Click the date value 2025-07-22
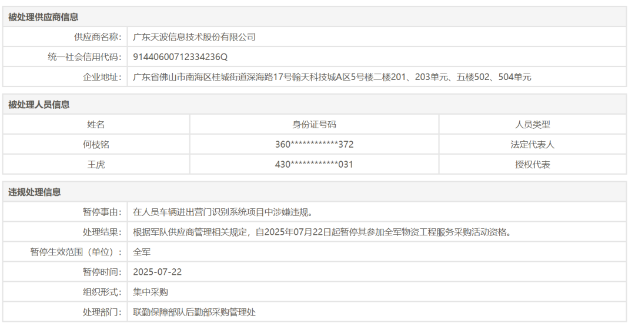This screenshot has height=333, width=635. [157, 272]
